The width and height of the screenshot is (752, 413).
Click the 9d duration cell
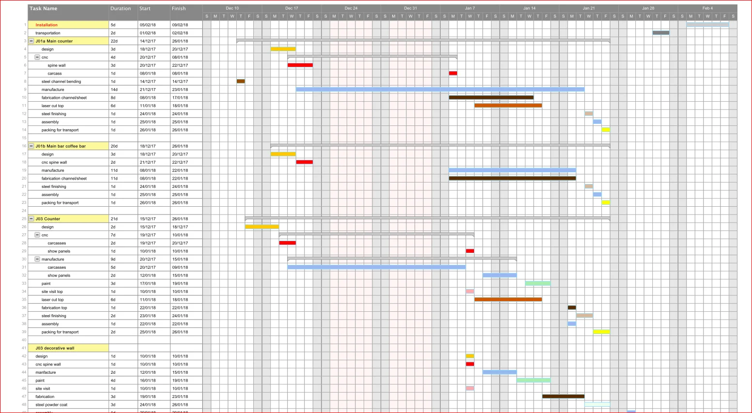(x=123, y=259)
